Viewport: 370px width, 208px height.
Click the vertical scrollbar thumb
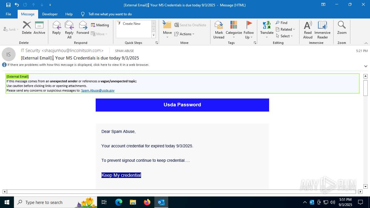(x=365, y=88)
